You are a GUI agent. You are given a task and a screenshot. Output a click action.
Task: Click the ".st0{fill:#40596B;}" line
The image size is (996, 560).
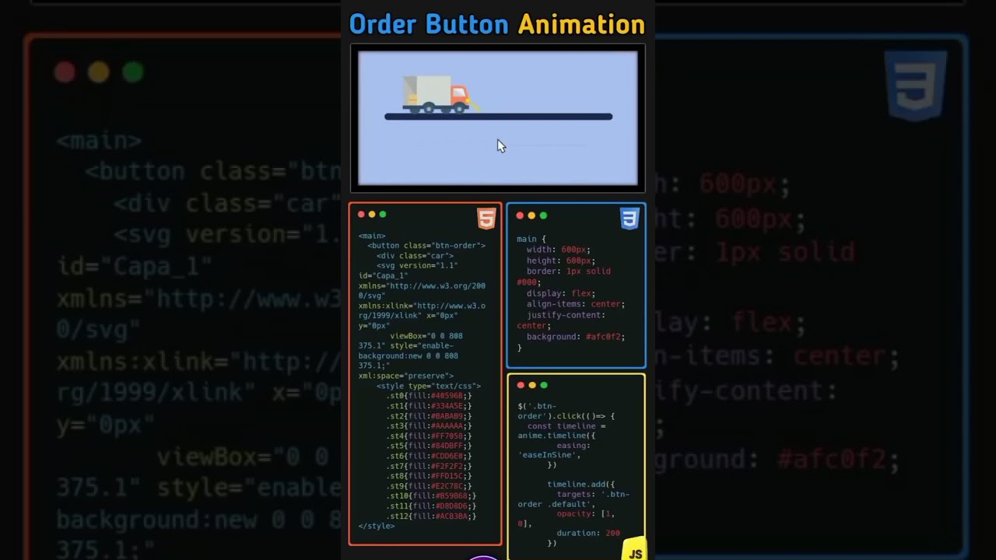point(429,396)
